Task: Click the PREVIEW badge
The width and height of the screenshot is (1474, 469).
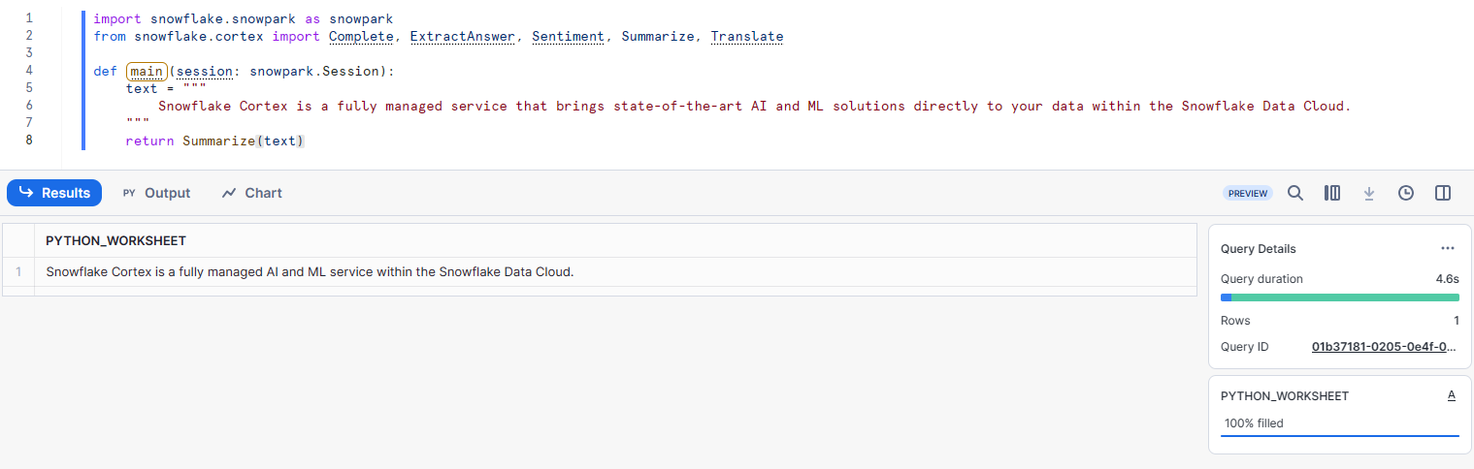Action: click(x=1248, y=193)
